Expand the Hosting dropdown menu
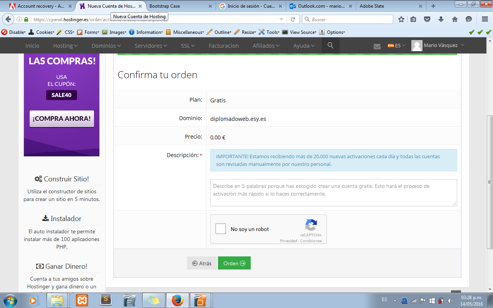 click(65, 45)
